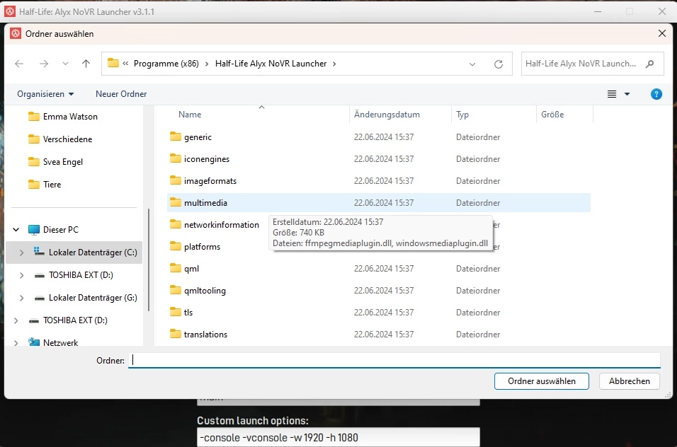The image size is (677, 447).
Task: Select the imageformats folder icon
Action: [176, 180]
